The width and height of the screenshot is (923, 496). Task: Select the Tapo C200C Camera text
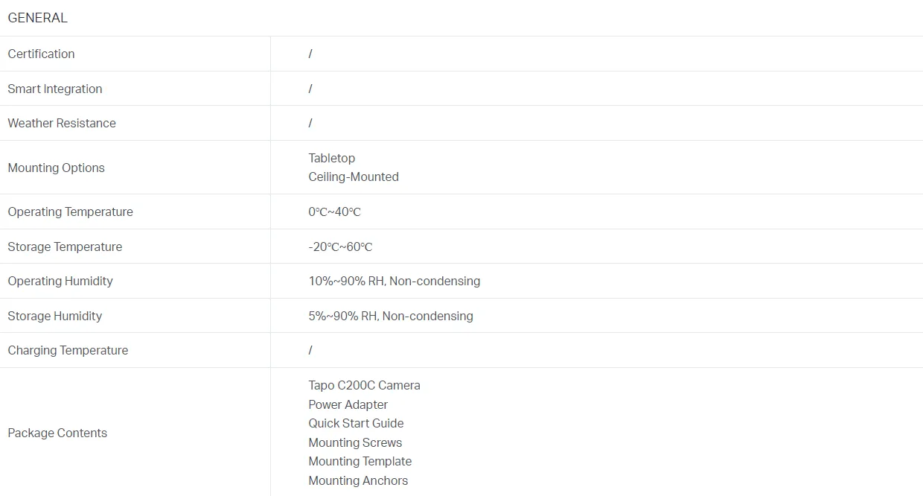[x=364, y=385]
